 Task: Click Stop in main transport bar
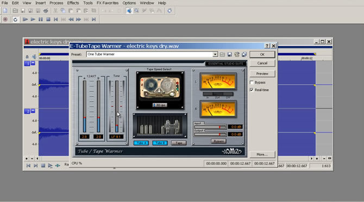[48, 19]
